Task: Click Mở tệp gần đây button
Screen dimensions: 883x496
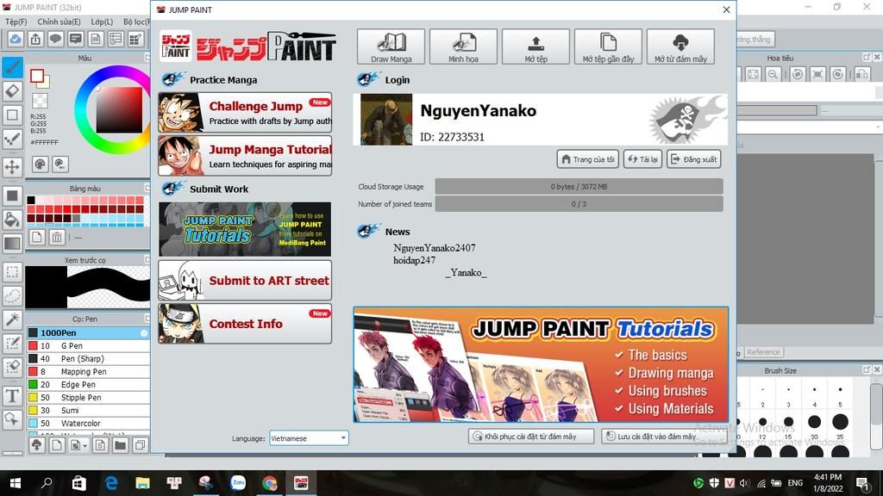Action: click(608, 47)
